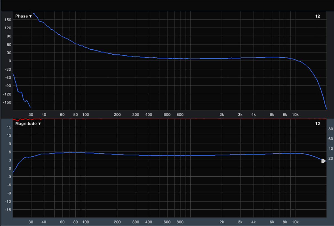Click the 10k label under the Magnitude plot
The image size is (334, 226).
point(295,222)
